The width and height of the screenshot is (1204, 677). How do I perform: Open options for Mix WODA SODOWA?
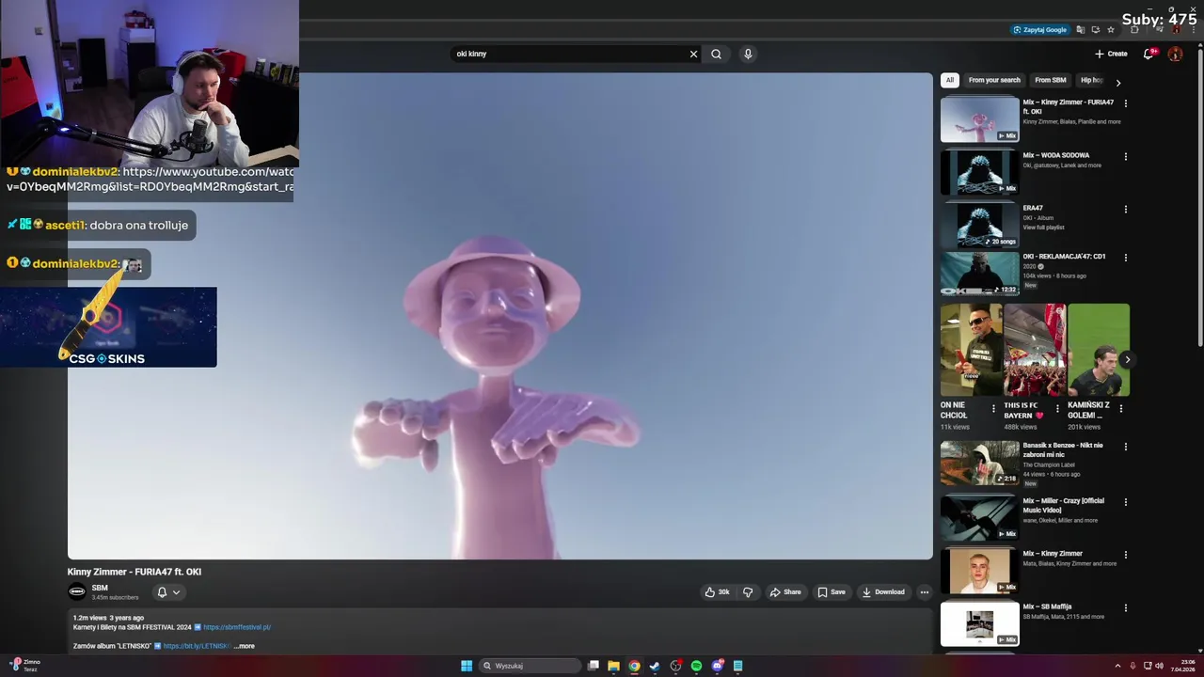click(x=1126, y=156)
